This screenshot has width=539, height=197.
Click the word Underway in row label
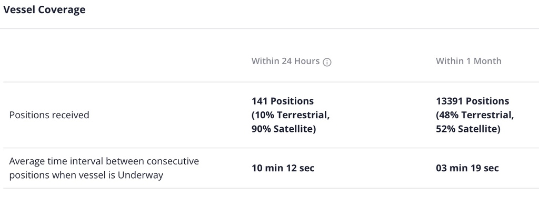pyautogui.click(x=140, y=175)
